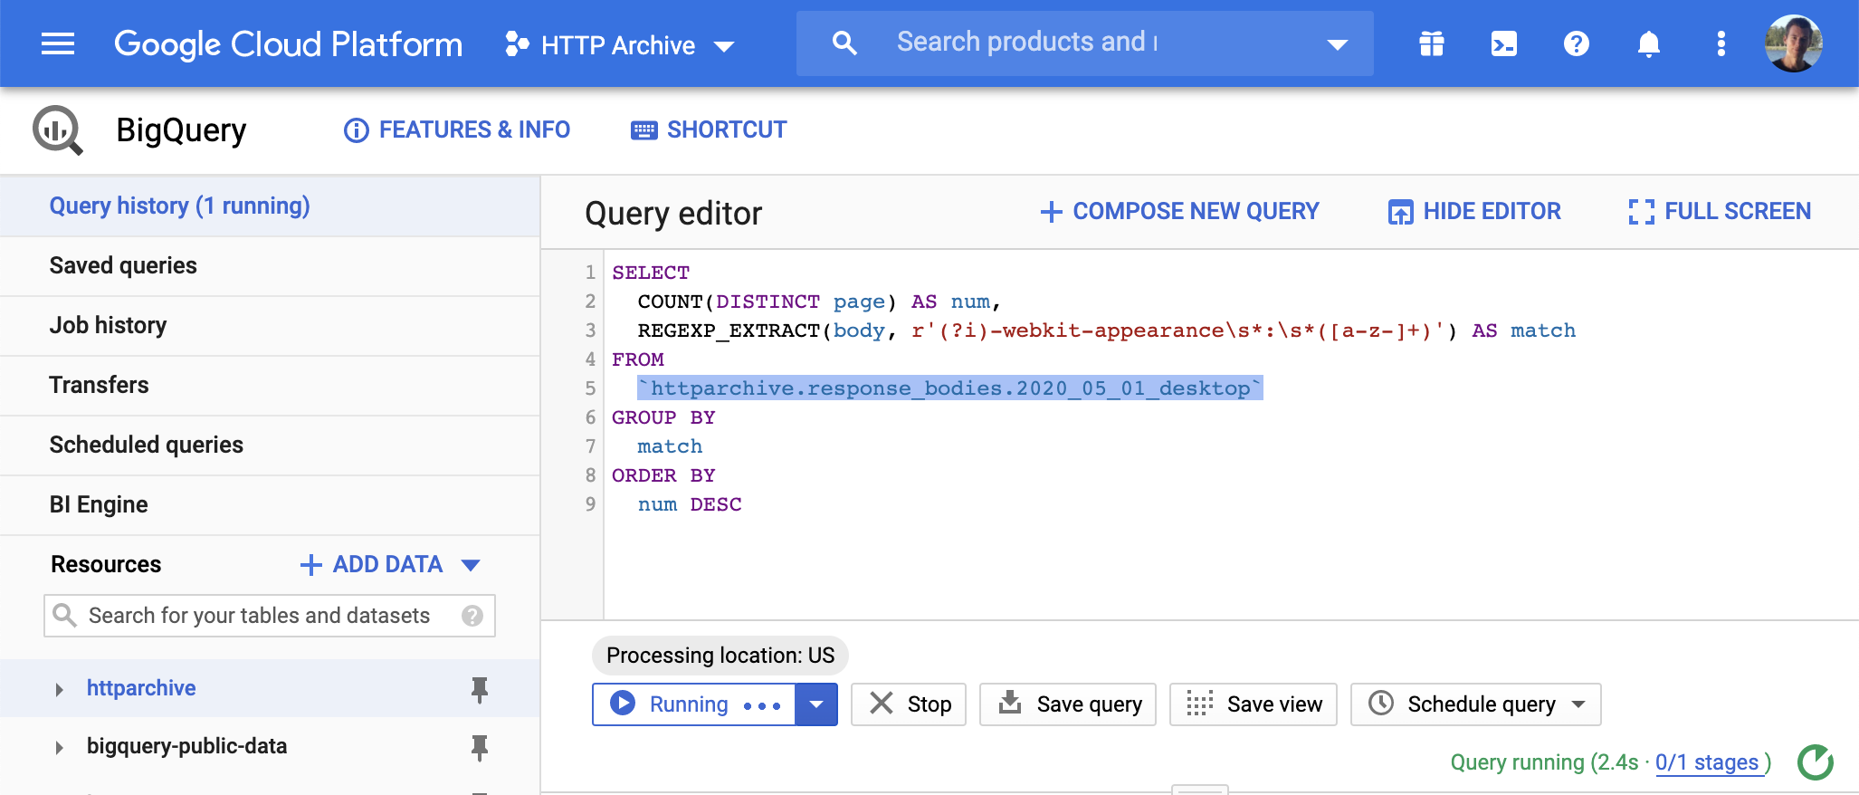Click ADD DATA button
The image size is (1859, 795).
[x=389, y=564]
